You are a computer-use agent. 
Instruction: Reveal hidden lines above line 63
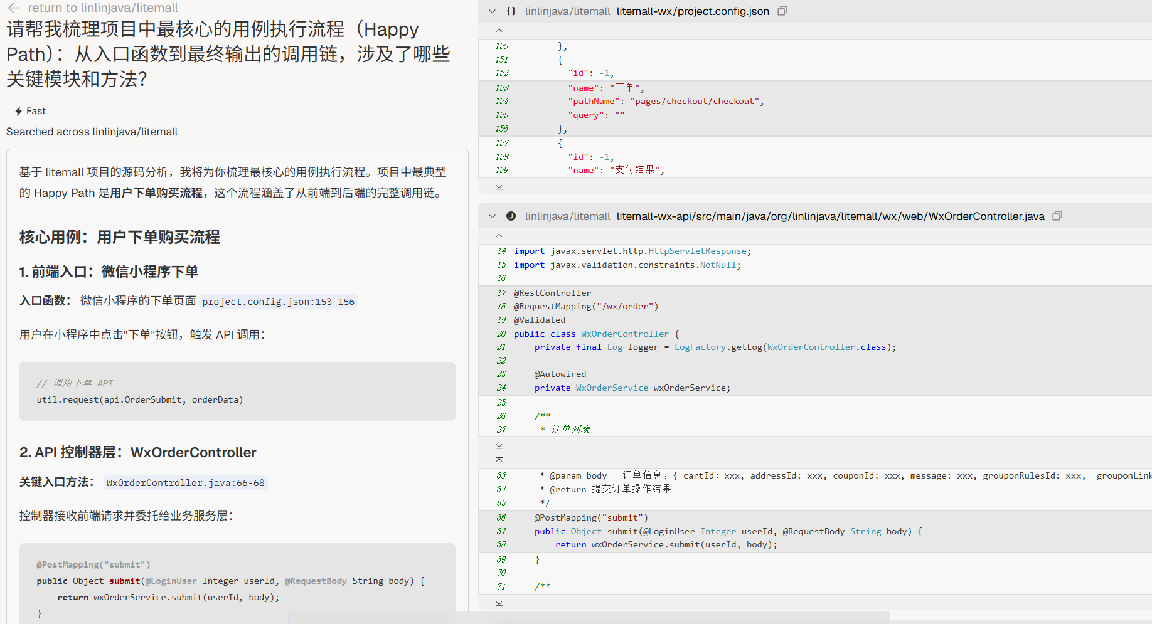click(499, 460)
